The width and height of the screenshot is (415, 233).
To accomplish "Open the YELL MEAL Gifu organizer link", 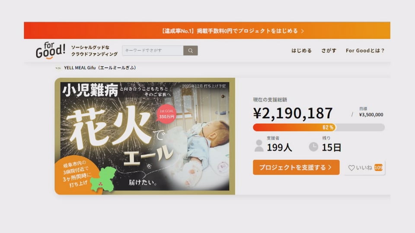I will (x=100, y=68).
